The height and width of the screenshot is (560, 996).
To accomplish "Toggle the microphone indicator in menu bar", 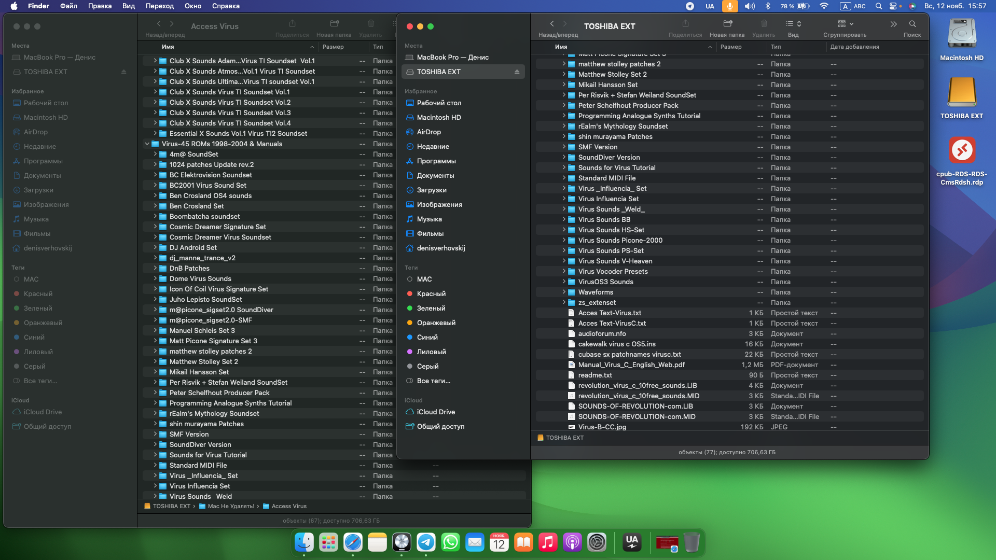I will coord(730,6).
